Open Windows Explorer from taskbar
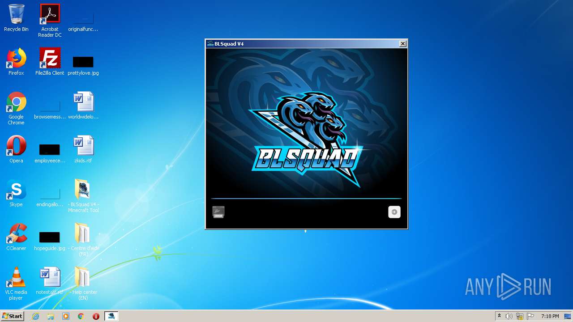 click(x=51, y=316)
